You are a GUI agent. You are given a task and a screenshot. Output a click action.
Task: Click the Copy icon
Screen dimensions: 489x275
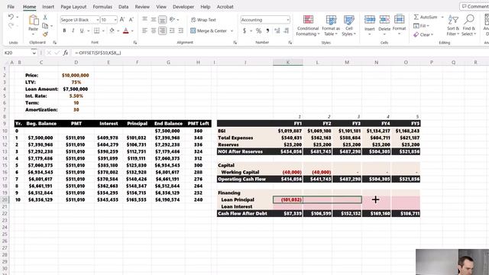click(45, 26)
